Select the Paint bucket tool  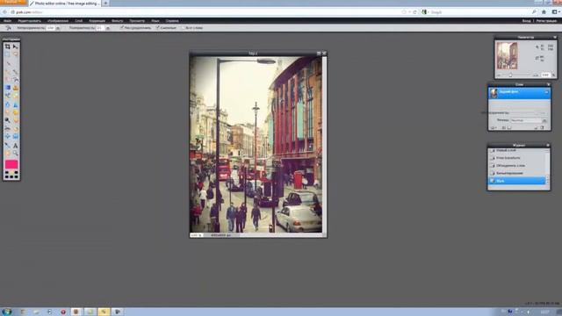coord(16,80)
